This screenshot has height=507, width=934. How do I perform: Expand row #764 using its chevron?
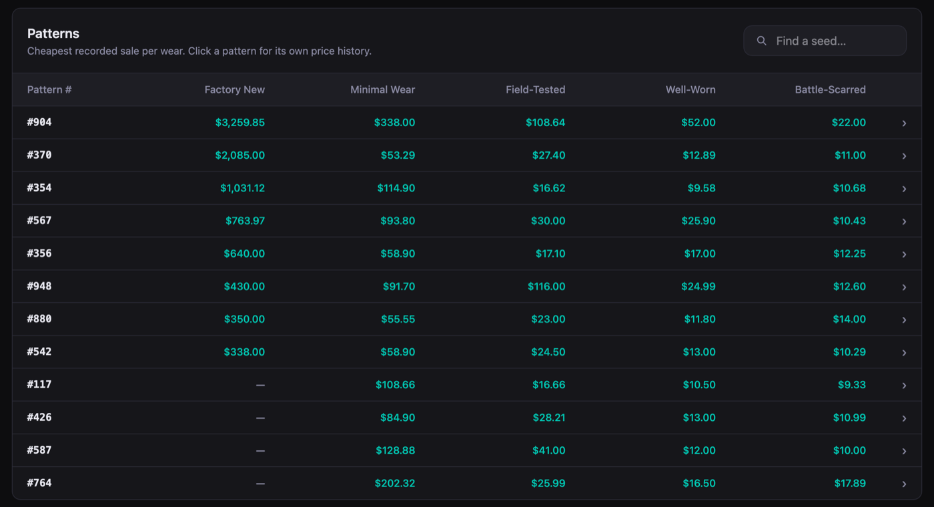pyautogui.click(x=904, y=484)
